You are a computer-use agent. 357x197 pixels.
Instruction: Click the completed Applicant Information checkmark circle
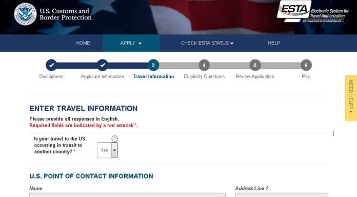[x=103, y=65]
